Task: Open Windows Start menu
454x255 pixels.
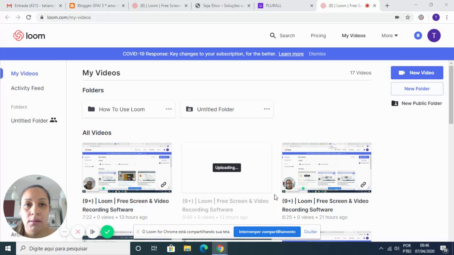Action: [8, 248]
